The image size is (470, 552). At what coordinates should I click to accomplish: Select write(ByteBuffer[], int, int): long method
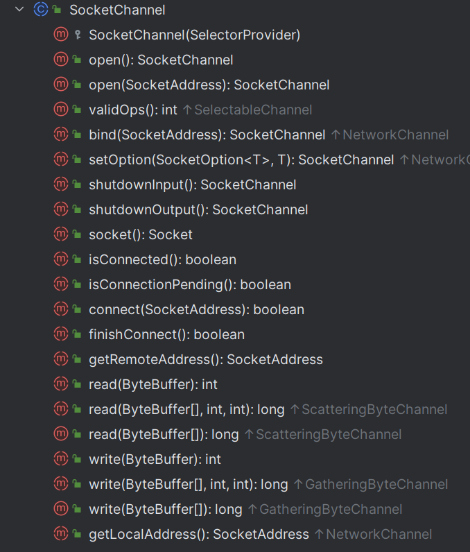(x=189, y=485)
